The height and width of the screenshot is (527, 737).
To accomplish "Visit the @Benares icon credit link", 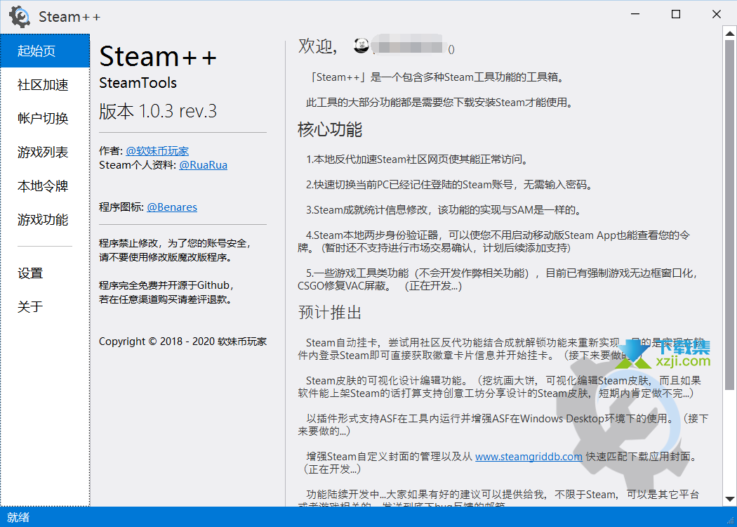I will click(x=172, y=207).
